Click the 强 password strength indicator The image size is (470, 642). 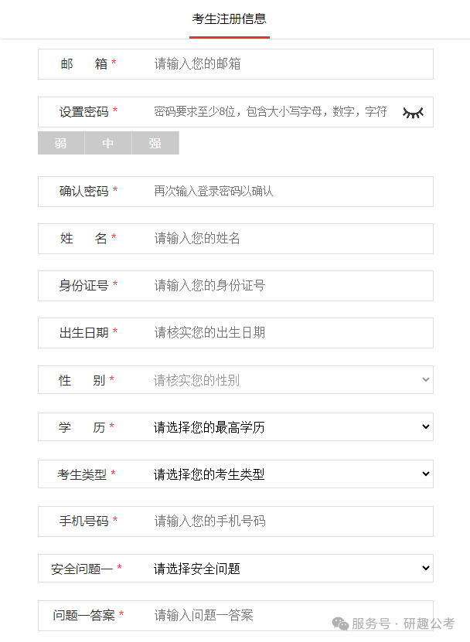click(x=155, y=143)
